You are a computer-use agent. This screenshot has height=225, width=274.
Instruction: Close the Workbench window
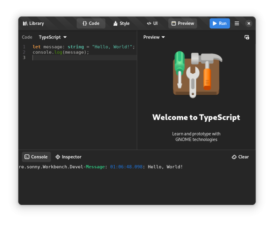249,24
